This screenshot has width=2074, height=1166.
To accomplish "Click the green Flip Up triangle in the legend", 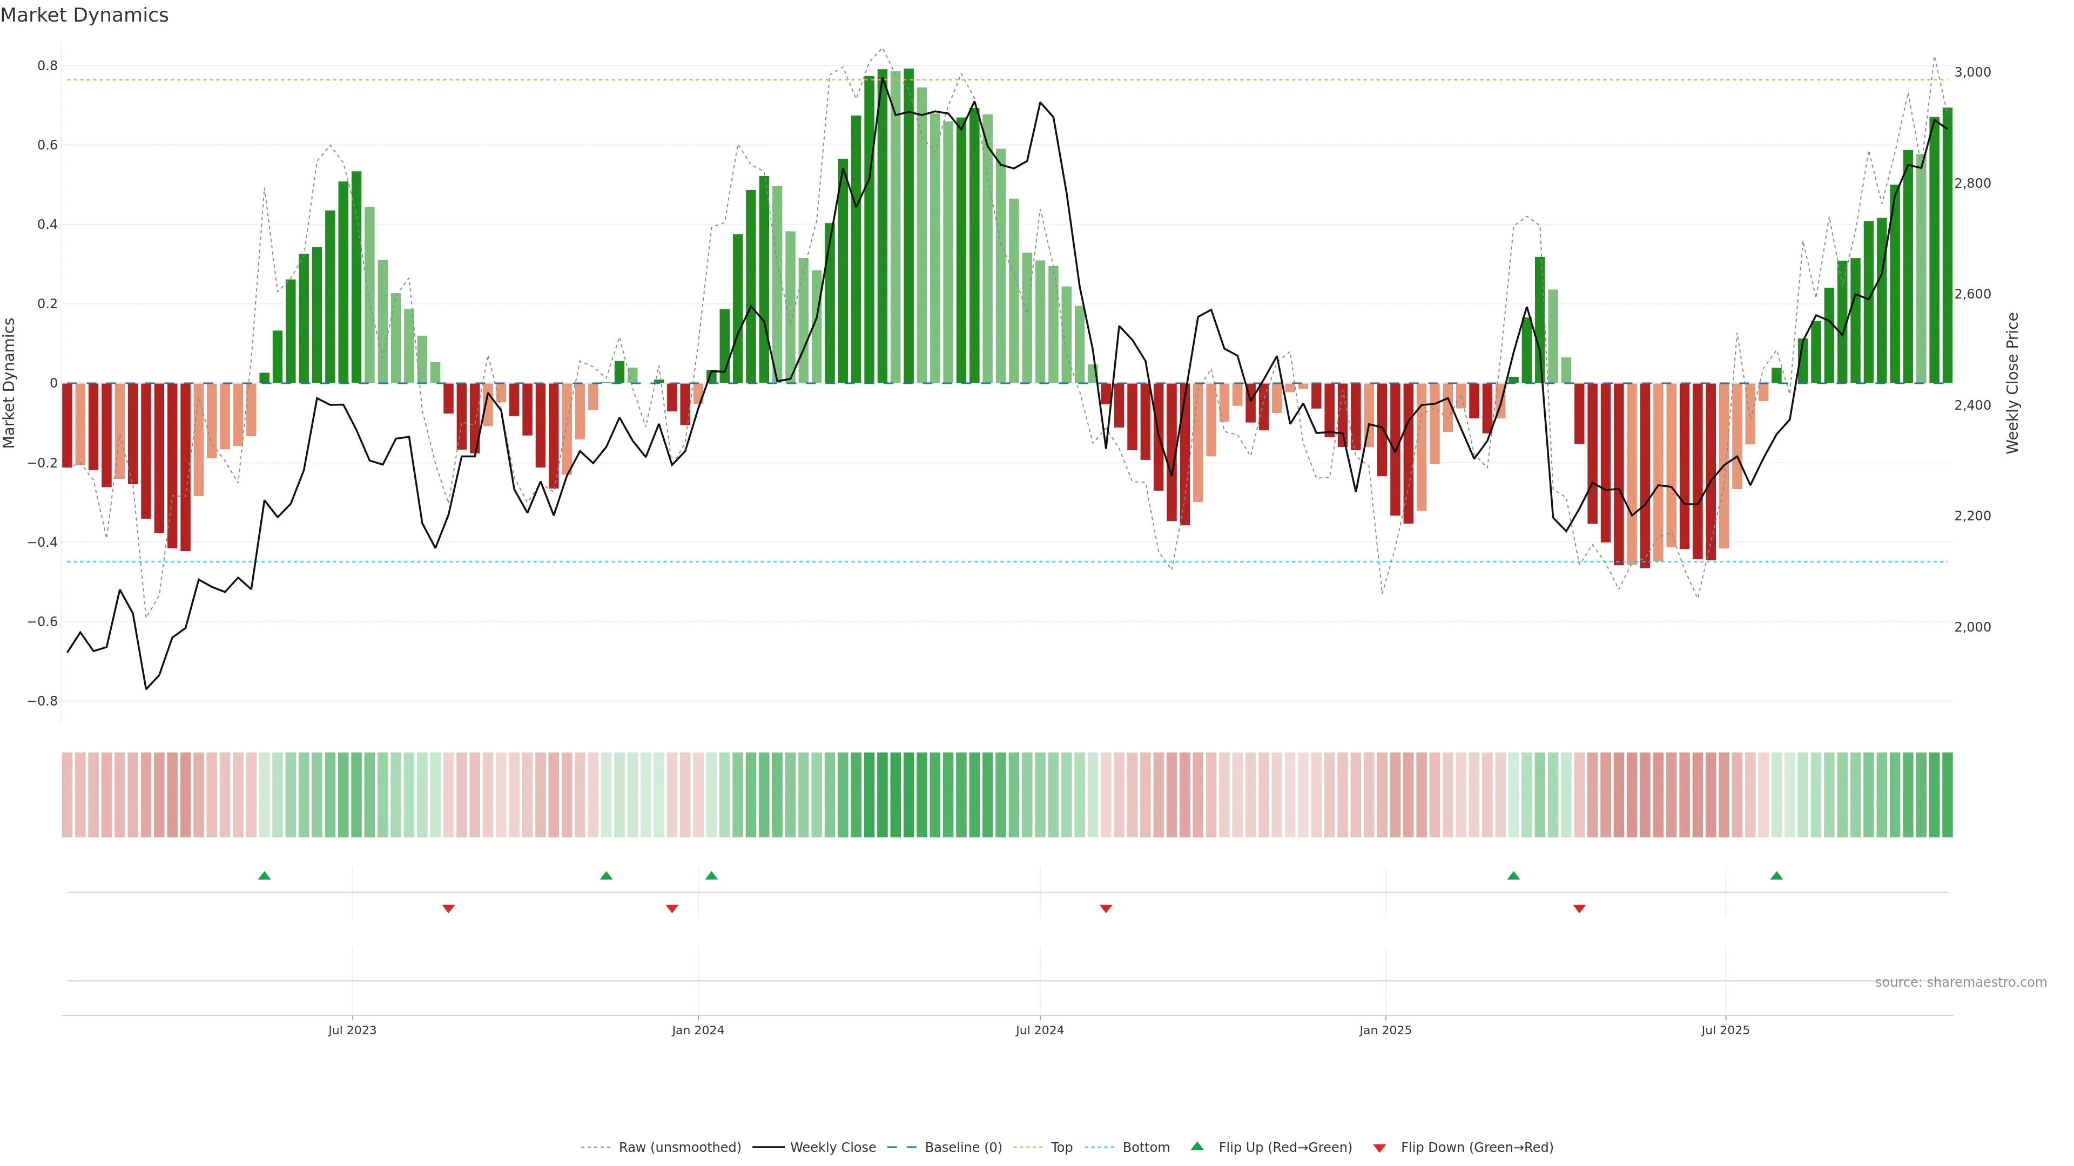I will pos(1197,1146).
